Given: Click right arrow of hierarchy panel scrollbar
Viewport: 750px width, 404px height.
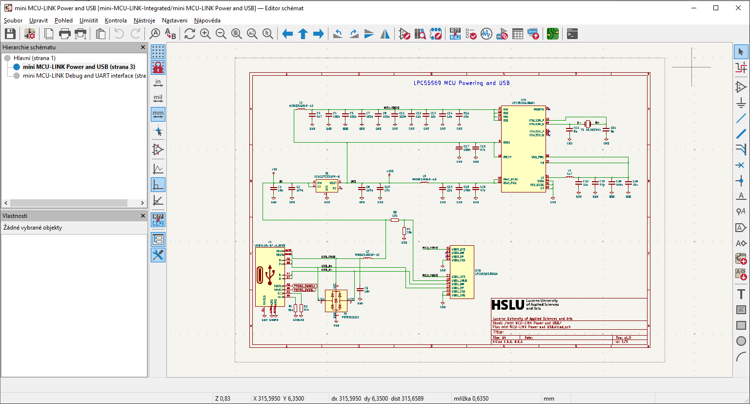Looking at the screenshot, I should pos(142,203).
